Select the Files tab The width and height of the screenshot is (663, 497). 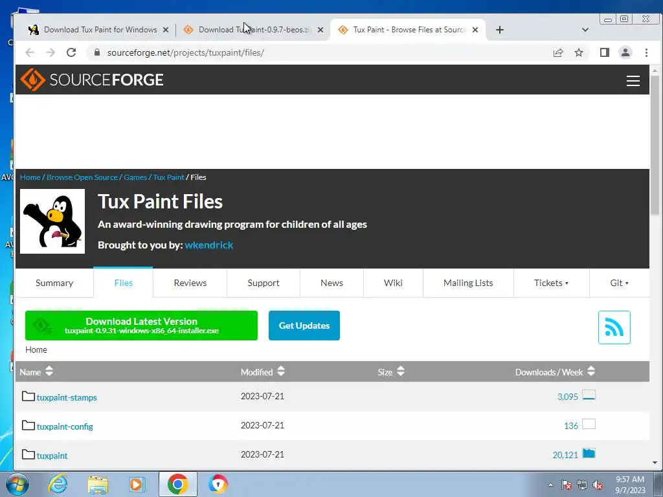[x=123, y=283]
